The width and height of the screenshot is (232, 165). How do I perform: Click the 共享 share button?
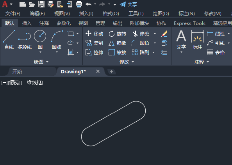[128, 4]
